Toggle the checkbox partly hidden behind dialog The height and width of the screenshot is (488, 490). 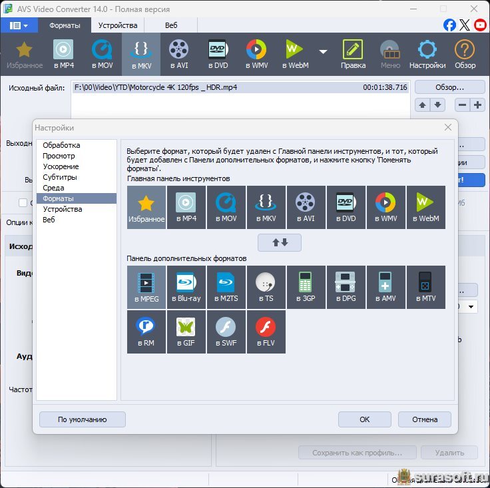point(23,203)
